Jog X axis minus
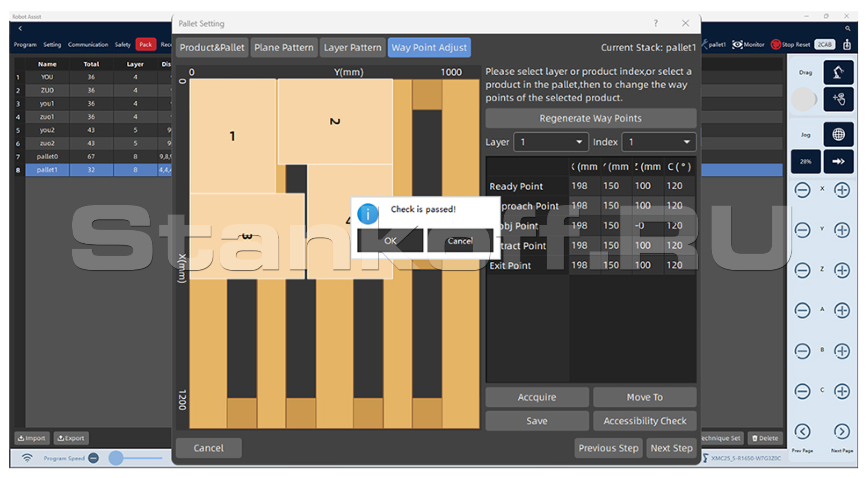The width and height of the screenshot is (866, 478). (802, 190)
